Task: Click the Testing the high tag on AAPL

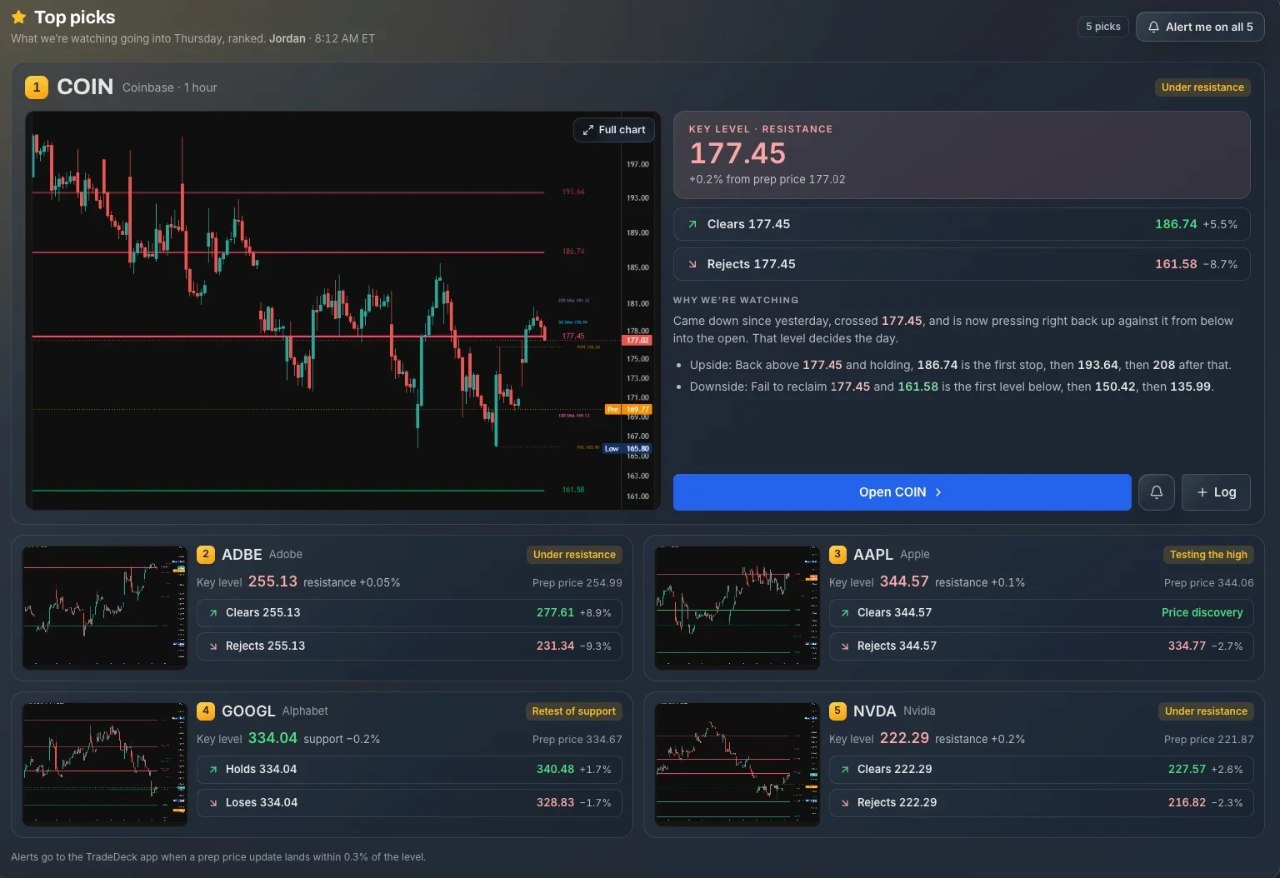Action: click(x=1208, y=555)
